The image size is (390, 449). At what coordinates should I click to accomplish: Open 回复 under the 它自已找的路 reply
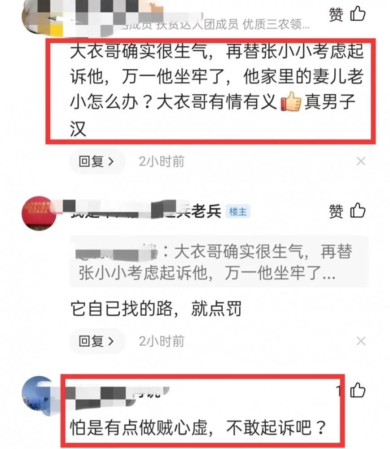(97, 341)
